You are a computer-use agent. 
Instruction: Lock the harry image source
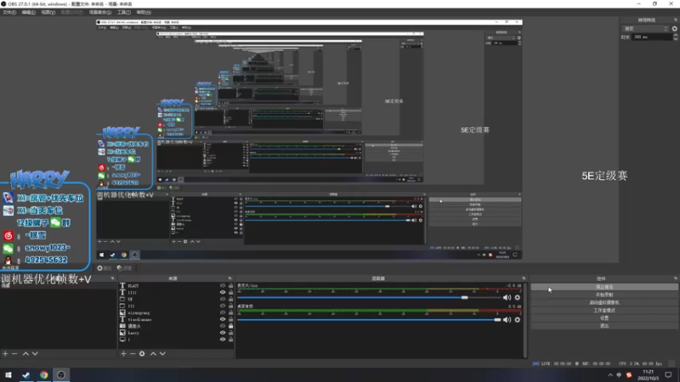230,333
